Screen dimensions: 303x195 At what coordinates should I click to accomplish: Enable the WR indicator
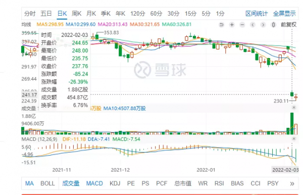pyautogui.click(x=203, y=183)
